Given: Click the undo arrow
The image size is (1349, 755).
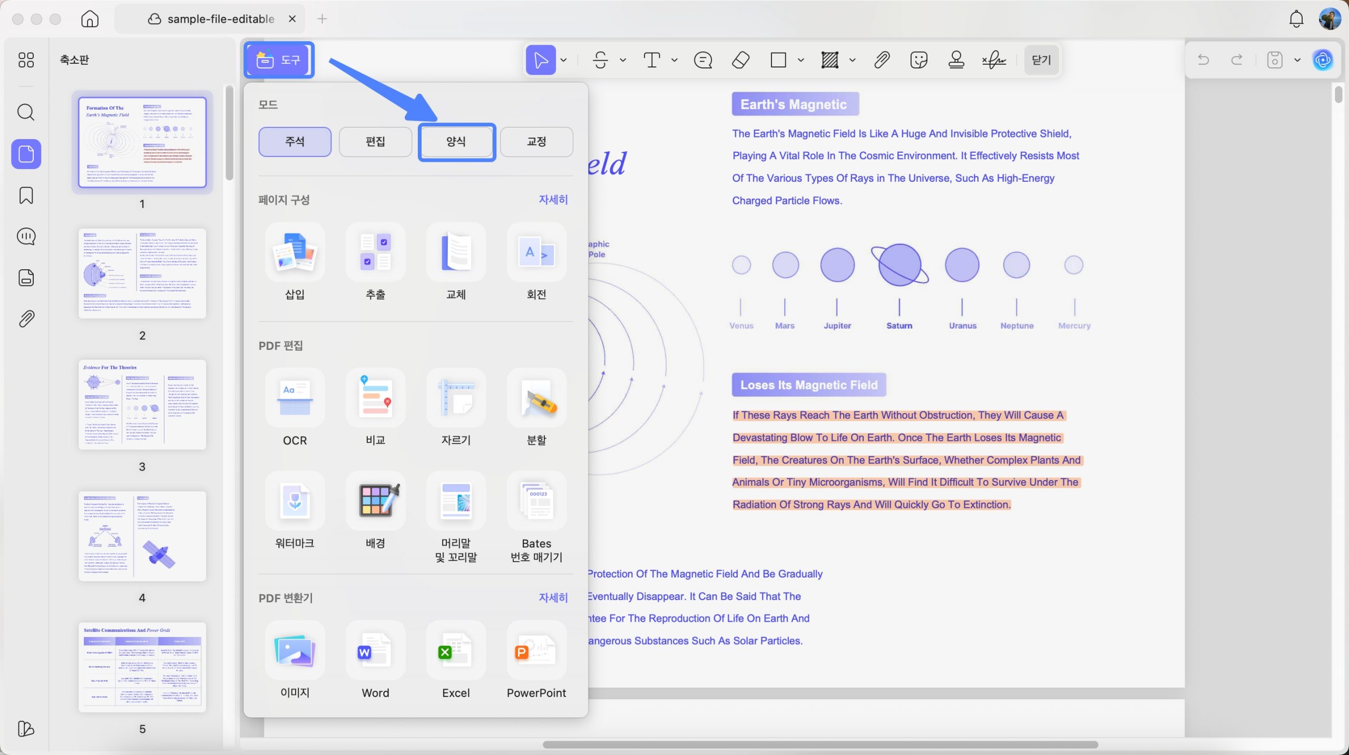Looking at the screenshot, I should [x=1203, y=60].
